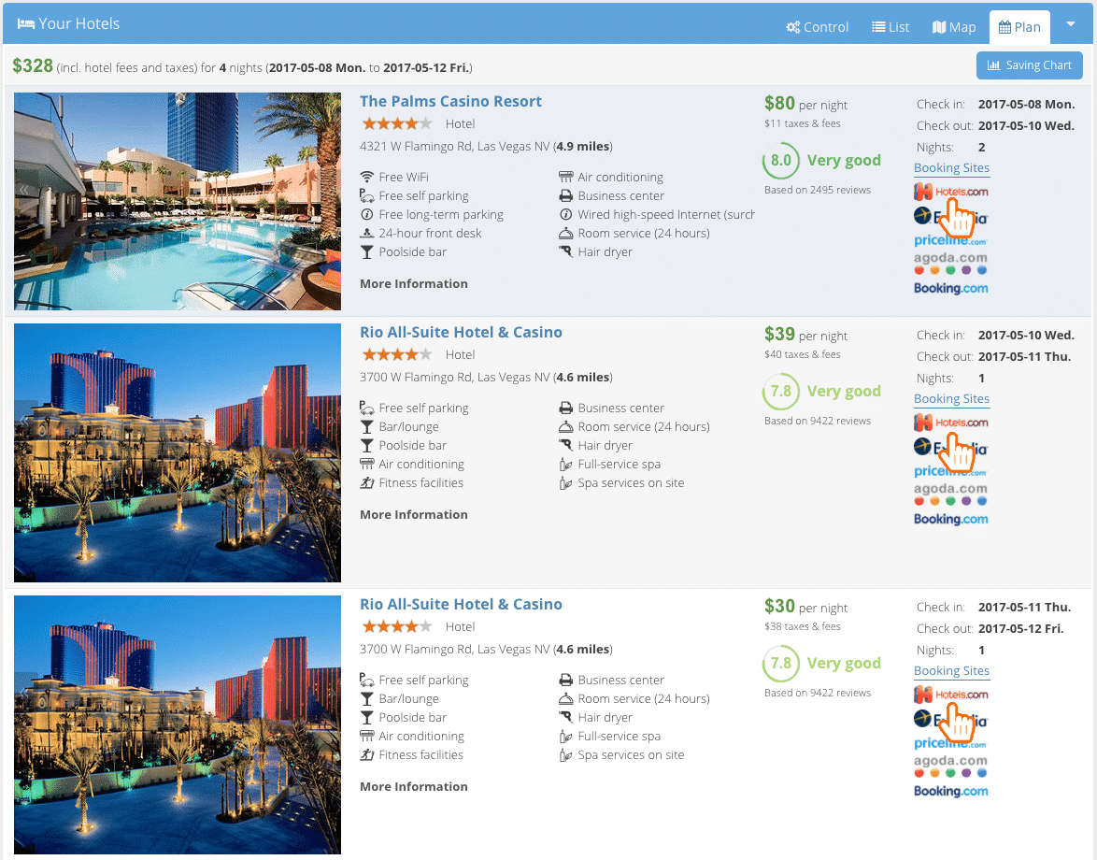The image size is (1097, 860).
Task: Click The Palms star rating
Action: point(397,123)
